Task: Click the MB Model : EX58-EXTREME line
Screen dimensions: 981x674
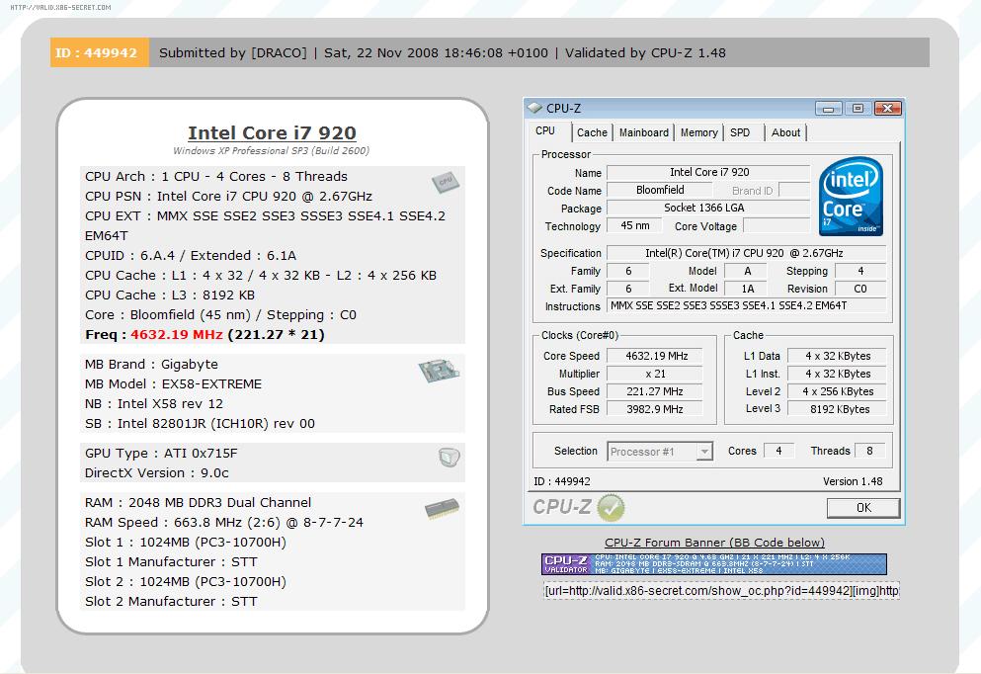Action: (173, 384)
